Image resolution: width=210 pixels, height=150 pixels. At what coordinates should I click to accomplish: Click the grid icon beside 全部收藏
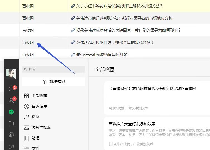(x=26, y=96)
